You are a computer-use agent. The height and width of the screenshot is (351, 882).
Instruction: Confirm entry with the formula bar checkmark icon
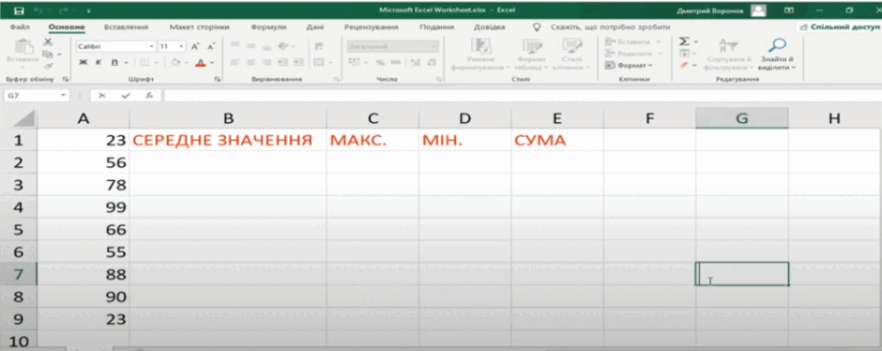point(126,96)
